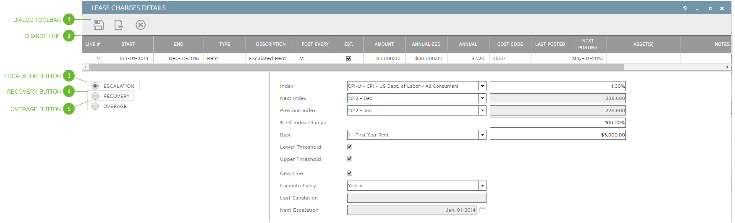The width and height of the screenshot is (735, 223).
Task: Click the May-01-2013 next posting cell
Action: [x=588, y=58]
